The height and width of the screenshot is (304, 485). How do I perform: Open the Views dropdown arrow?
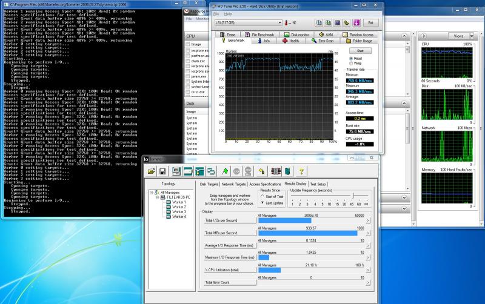click(x=472, y=36)
